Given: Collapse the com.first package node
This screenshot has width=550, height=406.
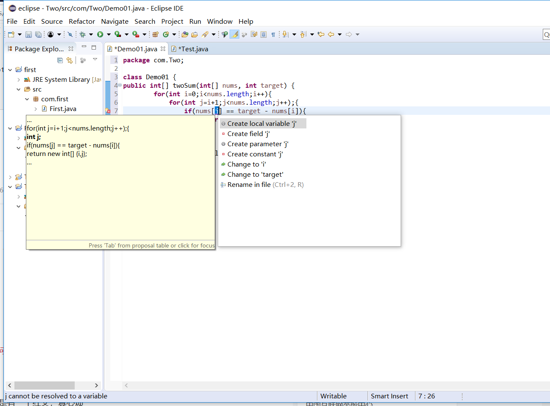Looking at the screenshot, I should tap(27, 99).
